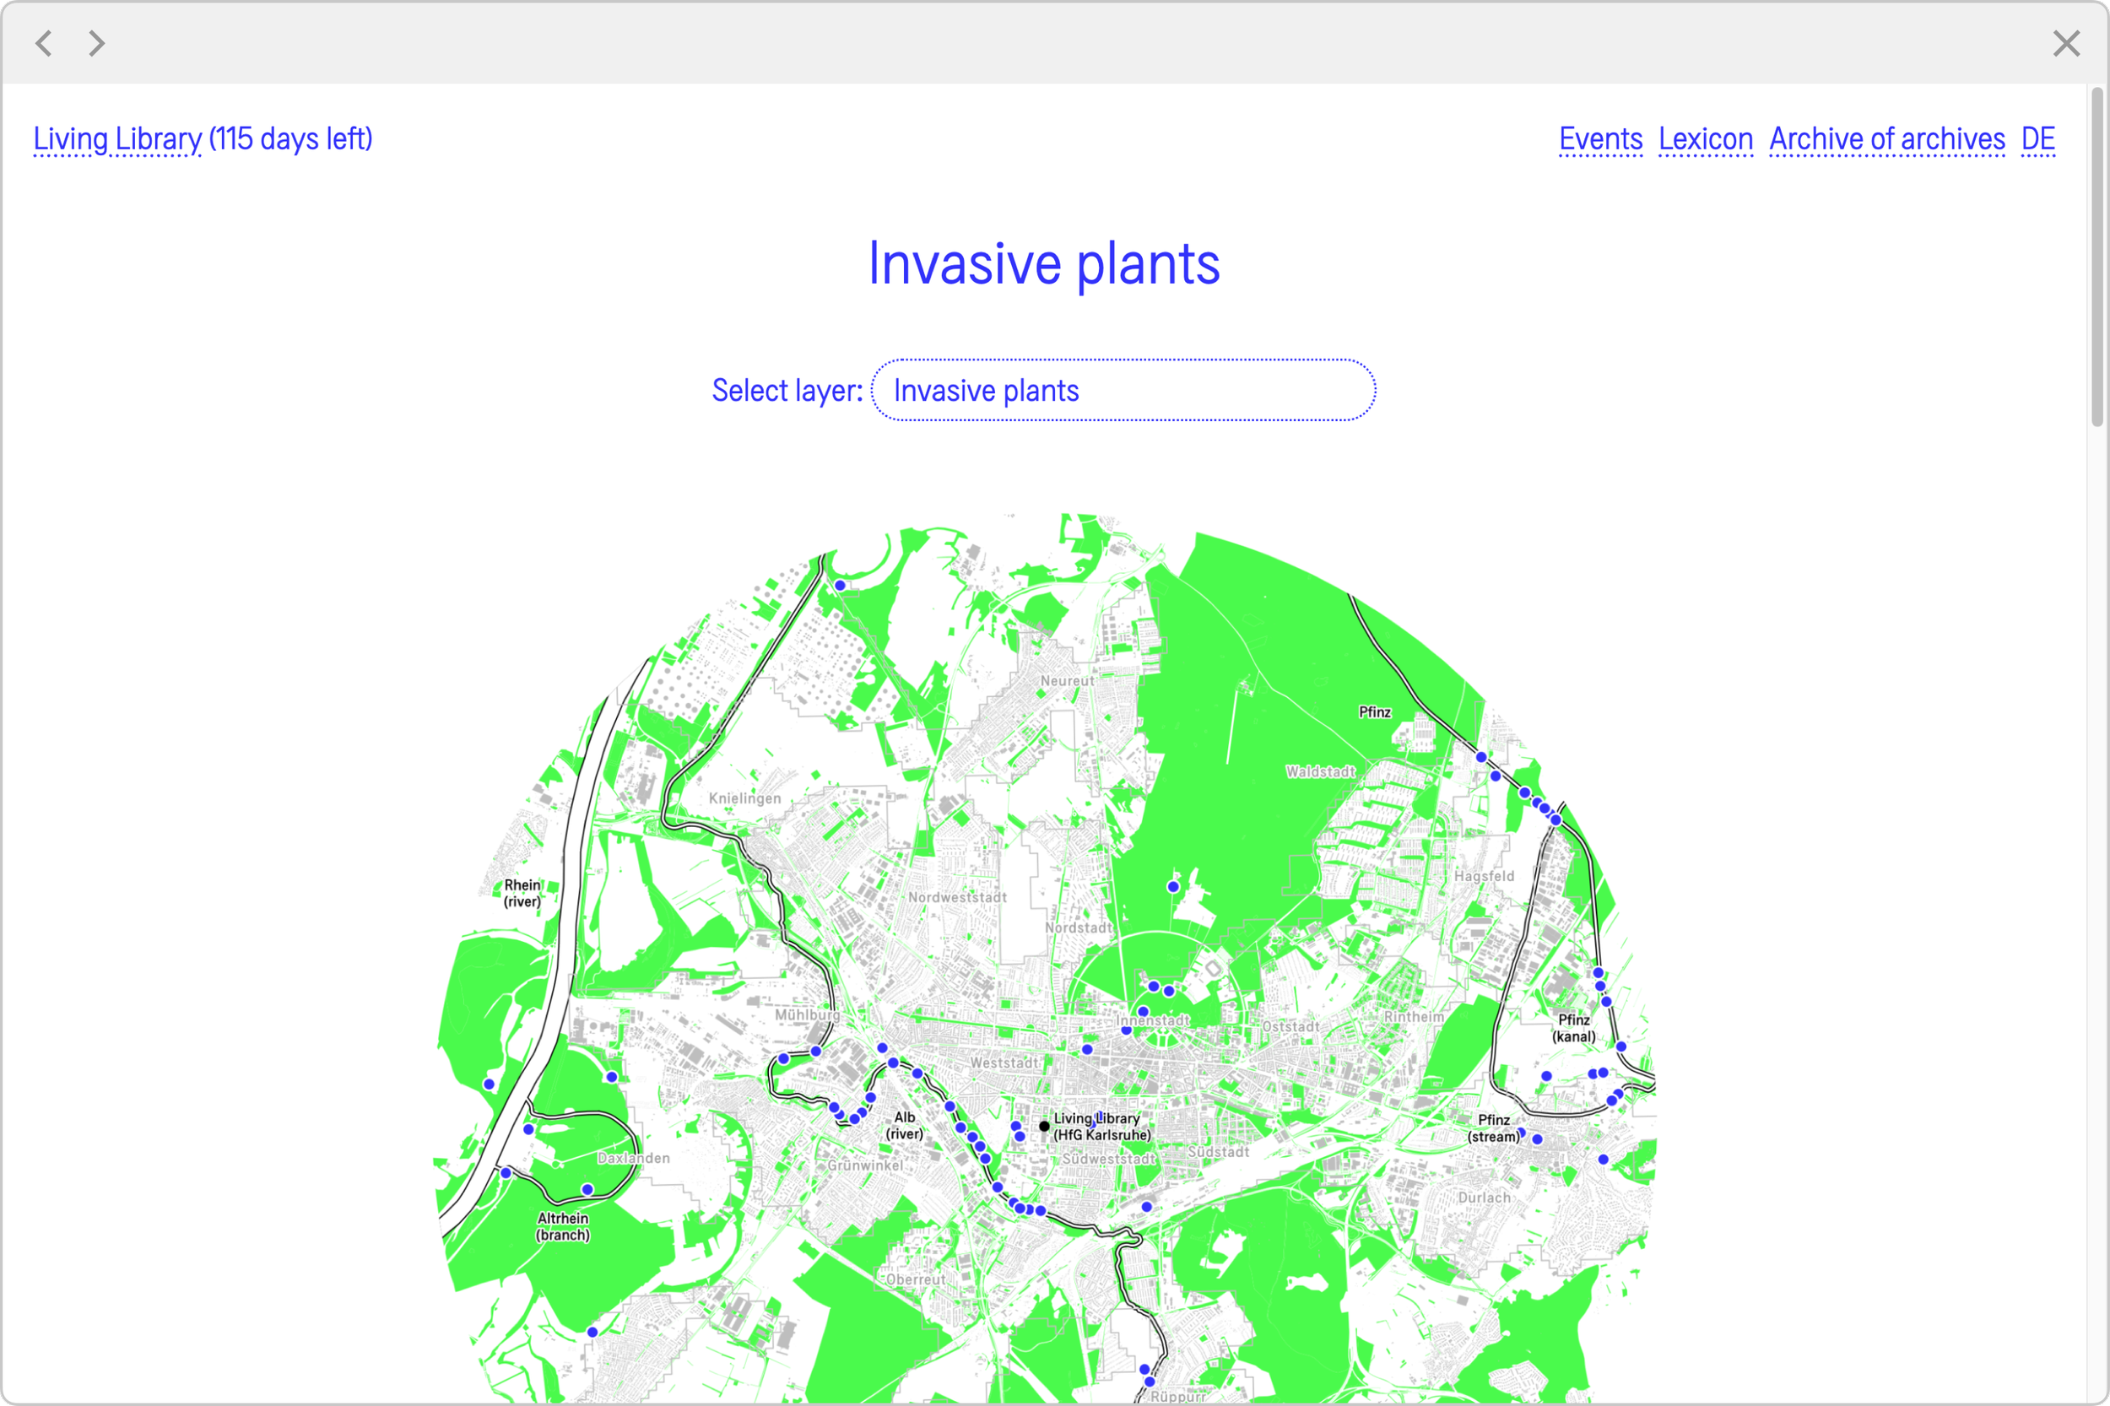Open the Lexicon page
Viewport: 2110px width, 1406px height.
coord(1705,139)
